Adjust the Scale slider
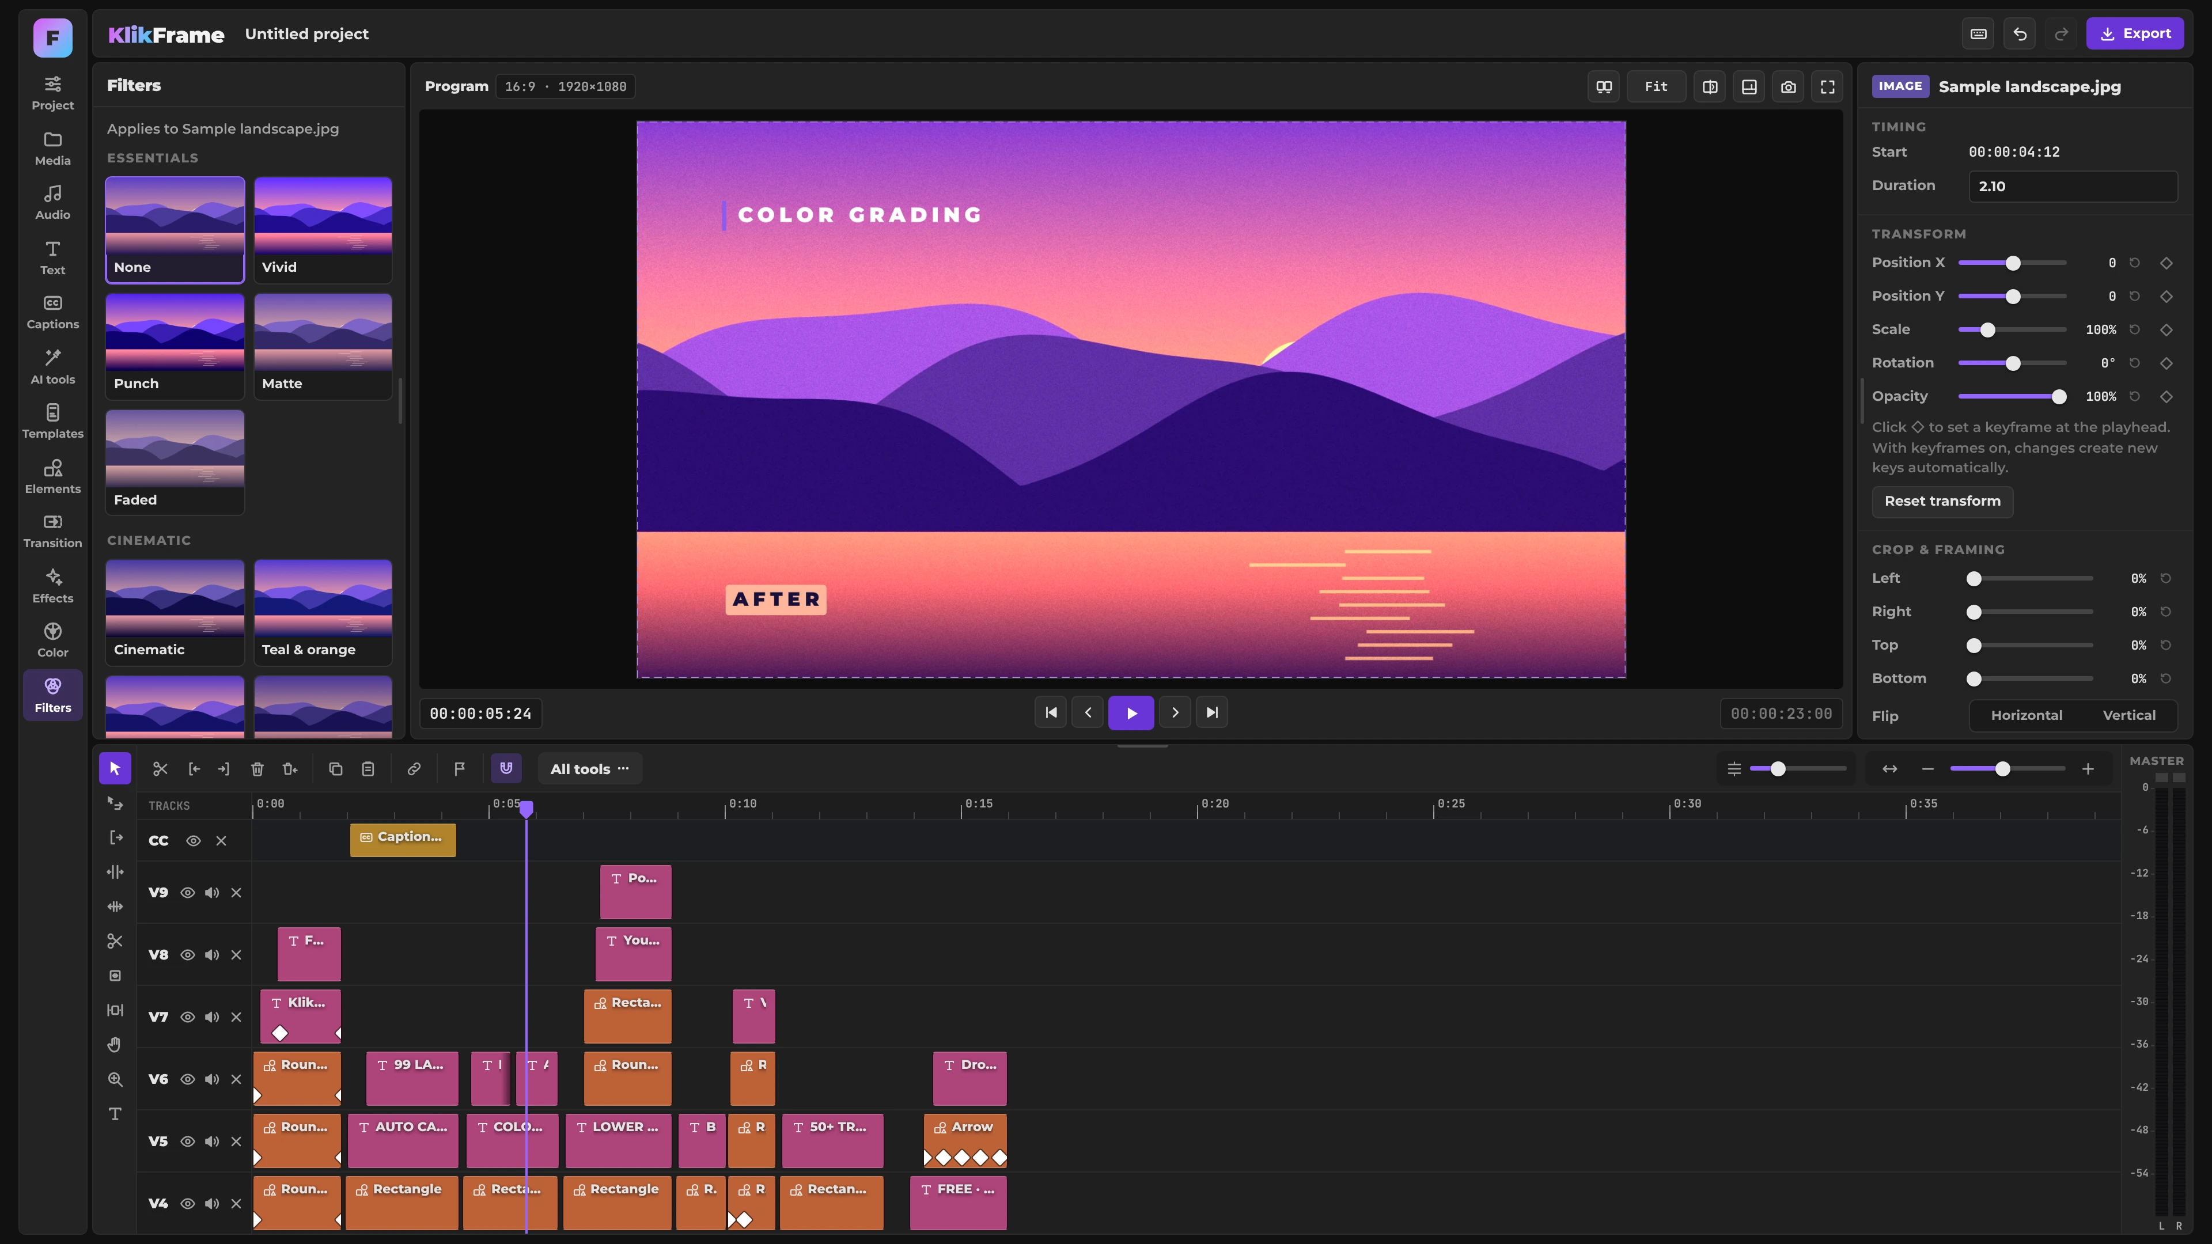 (x=2012, y=329)
